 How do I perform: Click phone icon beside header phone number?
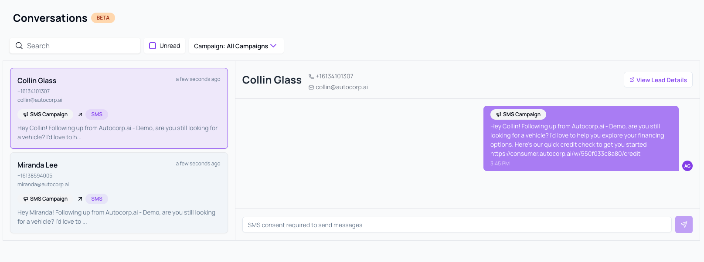tap(311, 77)
